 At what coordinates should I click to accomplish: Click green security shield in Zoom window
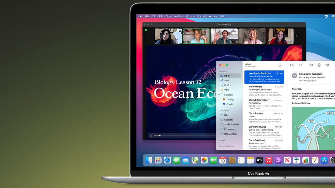[x=146, y=30]
